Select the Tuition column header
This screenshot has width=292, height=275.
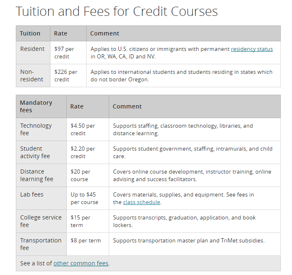coord(30,33)
